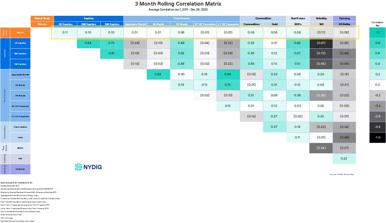The height and width of the screenshot is (223, 386).
Task: Select the 0.89 Aggregate Bonds correlation cell
Action: [x=228, y=74]
